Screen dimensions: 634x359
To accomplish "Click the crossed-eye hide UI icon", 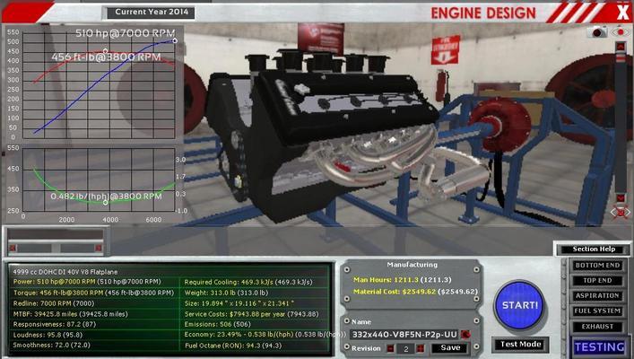I will coord(620,213).
